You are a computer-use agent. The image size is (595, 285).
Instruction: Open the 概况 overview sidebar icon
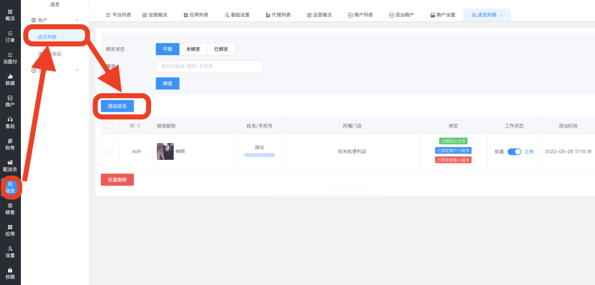[10, 14]
